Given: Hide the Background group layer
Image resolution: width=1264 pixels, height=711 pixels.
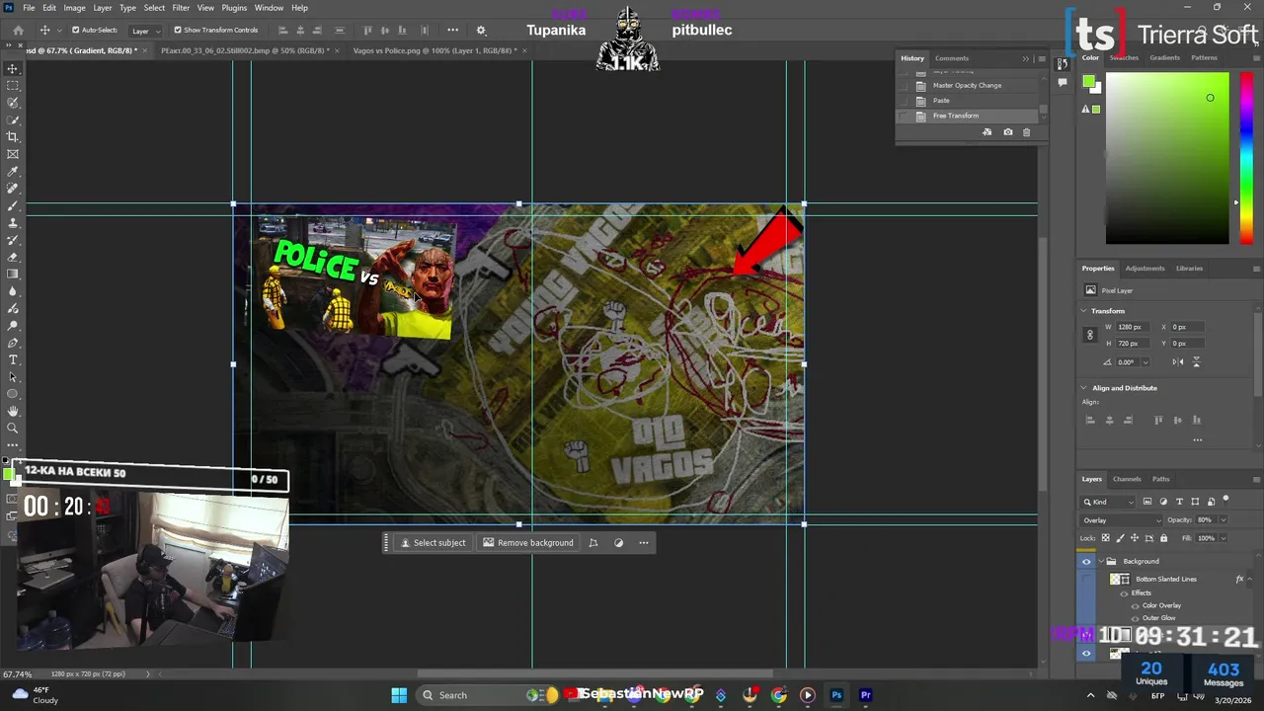Looking at the screenshot, I should coord(1086,561).
